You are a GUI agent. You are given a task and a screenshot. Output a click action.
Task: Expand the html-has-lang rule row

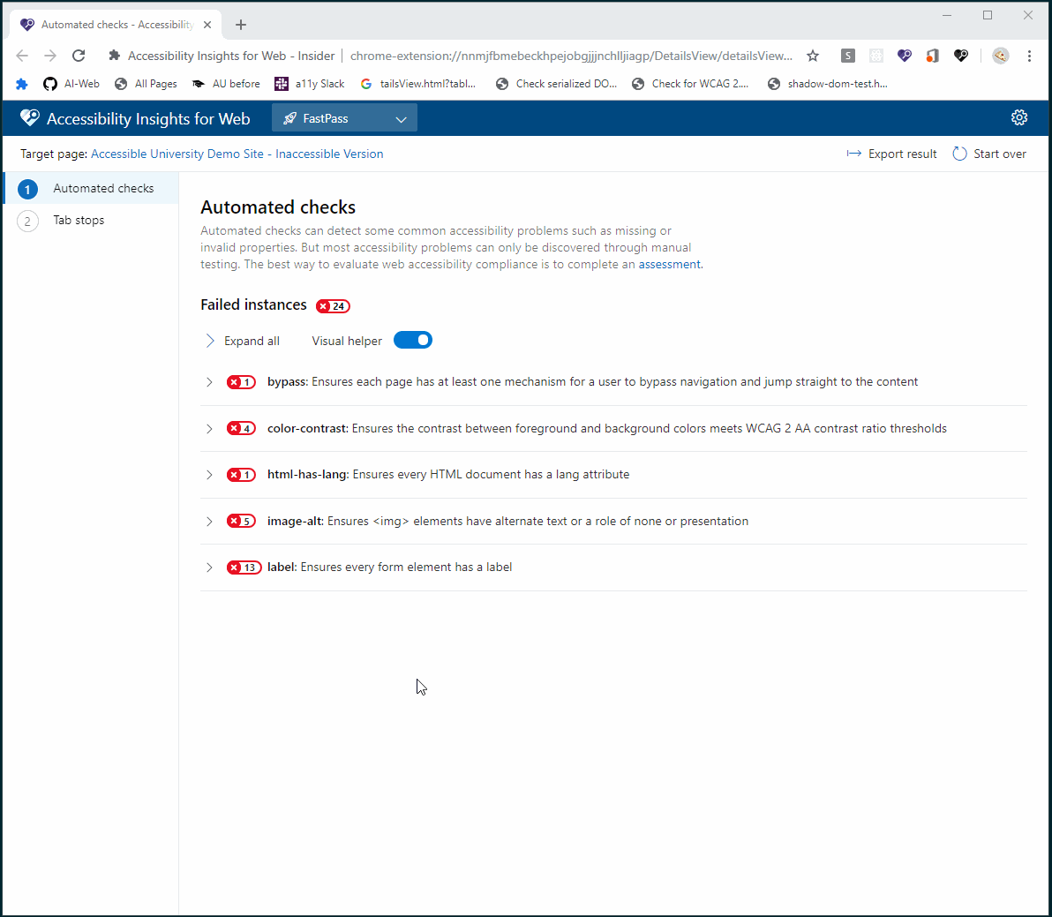coord(209,475)
